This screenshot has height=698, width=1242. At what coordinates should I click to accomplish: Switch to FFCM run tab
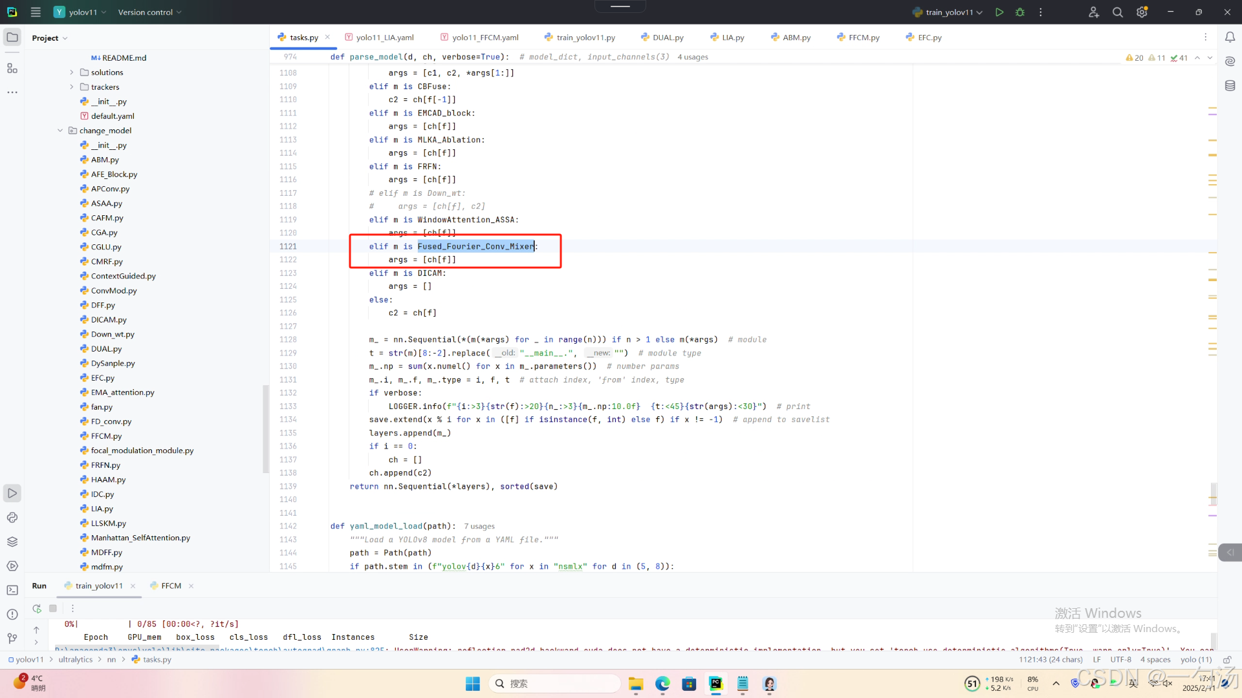coord(171,586)
